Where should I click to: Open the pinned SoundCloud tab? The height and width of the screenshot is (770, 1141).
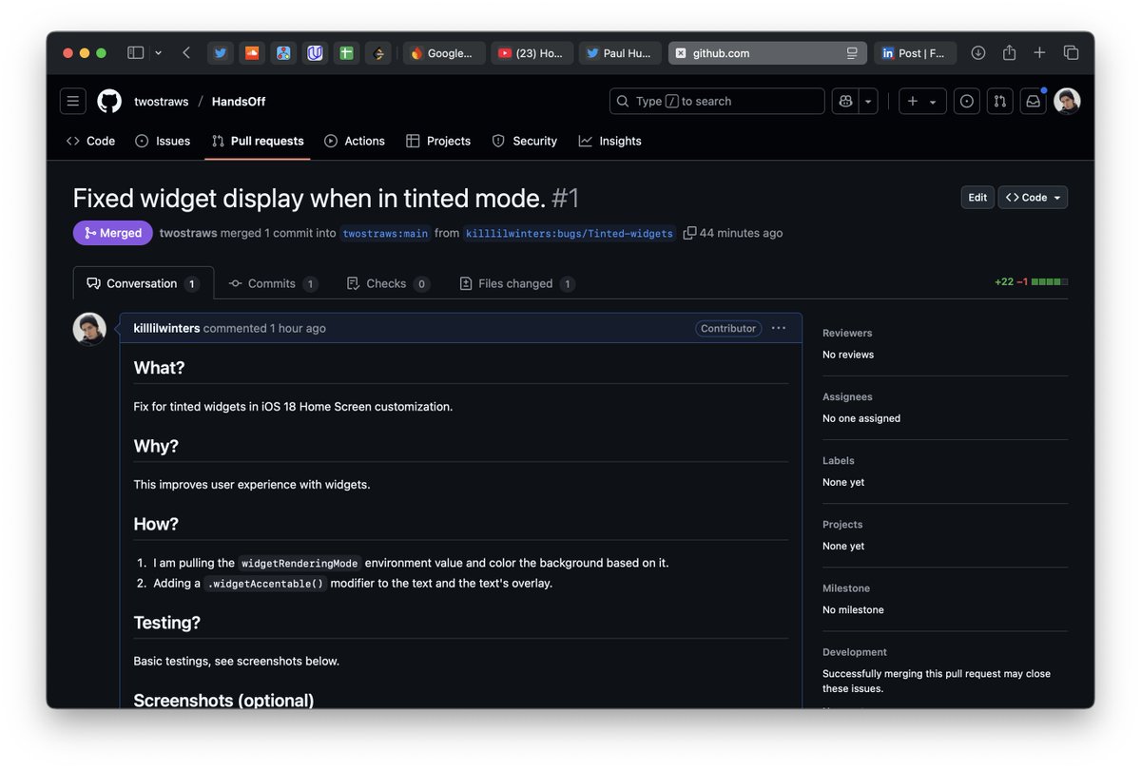(x=252, y=53)
